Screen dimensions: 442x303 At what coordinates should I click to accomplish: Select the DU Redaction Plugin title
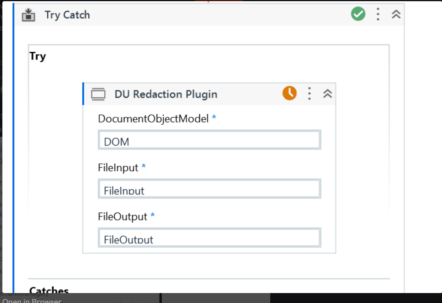pyautogui.click(x=166, y=94)
